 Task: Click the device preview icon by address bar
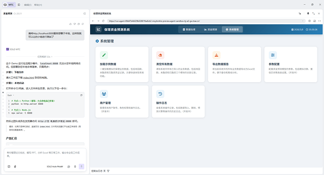pos(315,21)
